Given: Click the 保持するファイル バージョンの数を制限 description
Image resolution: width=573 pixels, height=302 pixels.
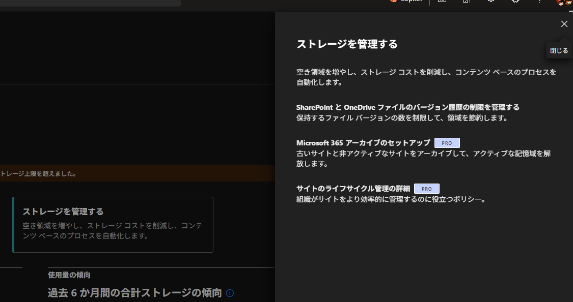Looking at the screenshot, I should [x=402, y=118].
